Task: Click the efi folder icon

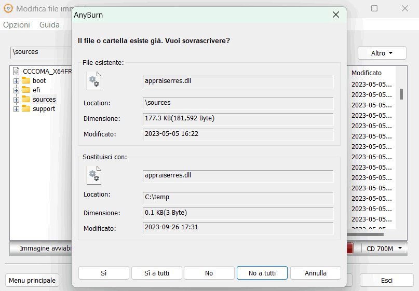Action: tap(26, 90)
